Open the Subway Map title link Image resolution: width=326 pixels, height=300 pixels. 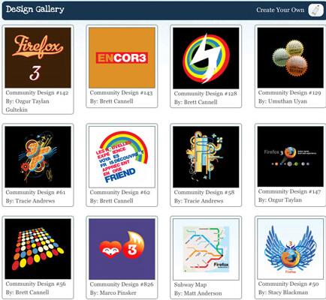(190, 285)
